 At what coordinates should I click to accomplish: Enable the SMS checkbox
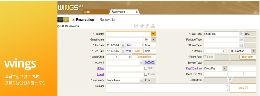click(146, 68)
